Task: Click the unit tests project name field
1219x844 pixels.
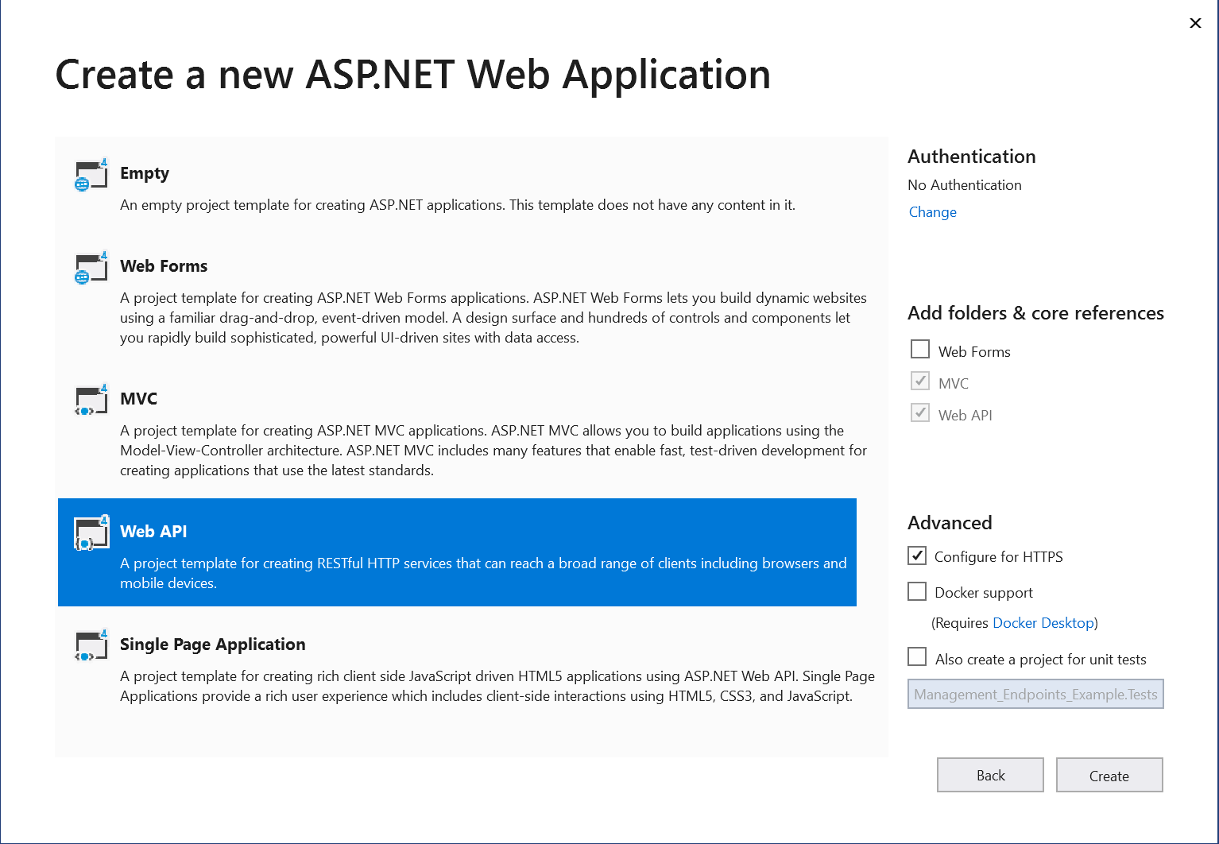Action: point(1035,693)
